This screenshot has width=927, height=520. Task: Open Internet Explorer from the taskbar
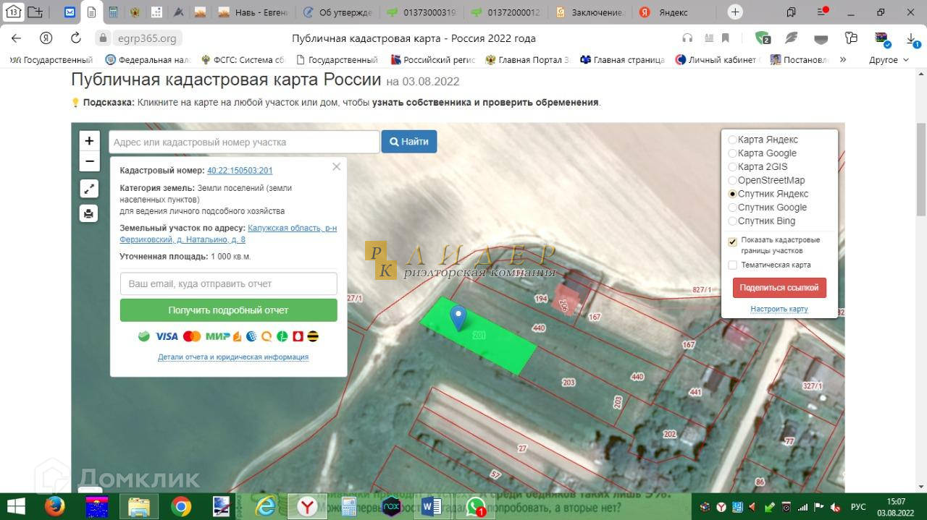click(266, 506)
